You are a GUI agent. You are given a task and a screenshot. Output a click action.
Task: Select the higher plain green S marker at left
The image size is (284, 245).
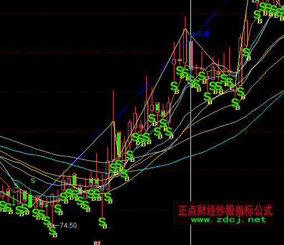point(33,181)
